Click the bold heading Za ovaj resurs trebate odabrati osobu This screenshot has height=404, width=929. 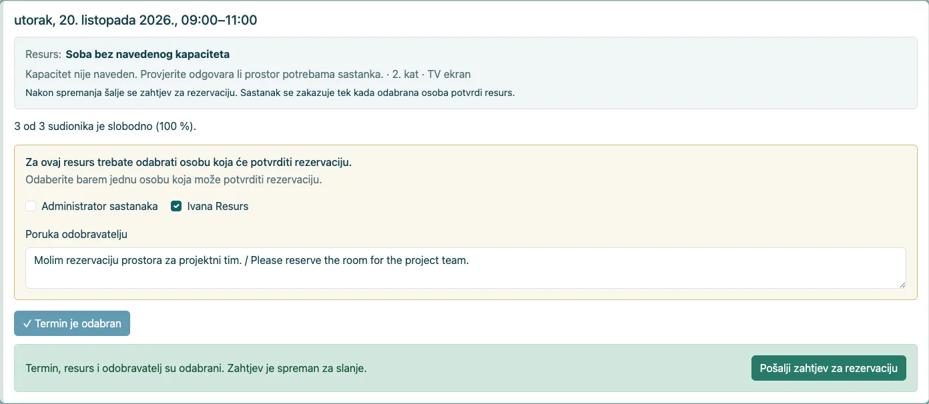tap(188, 162)
